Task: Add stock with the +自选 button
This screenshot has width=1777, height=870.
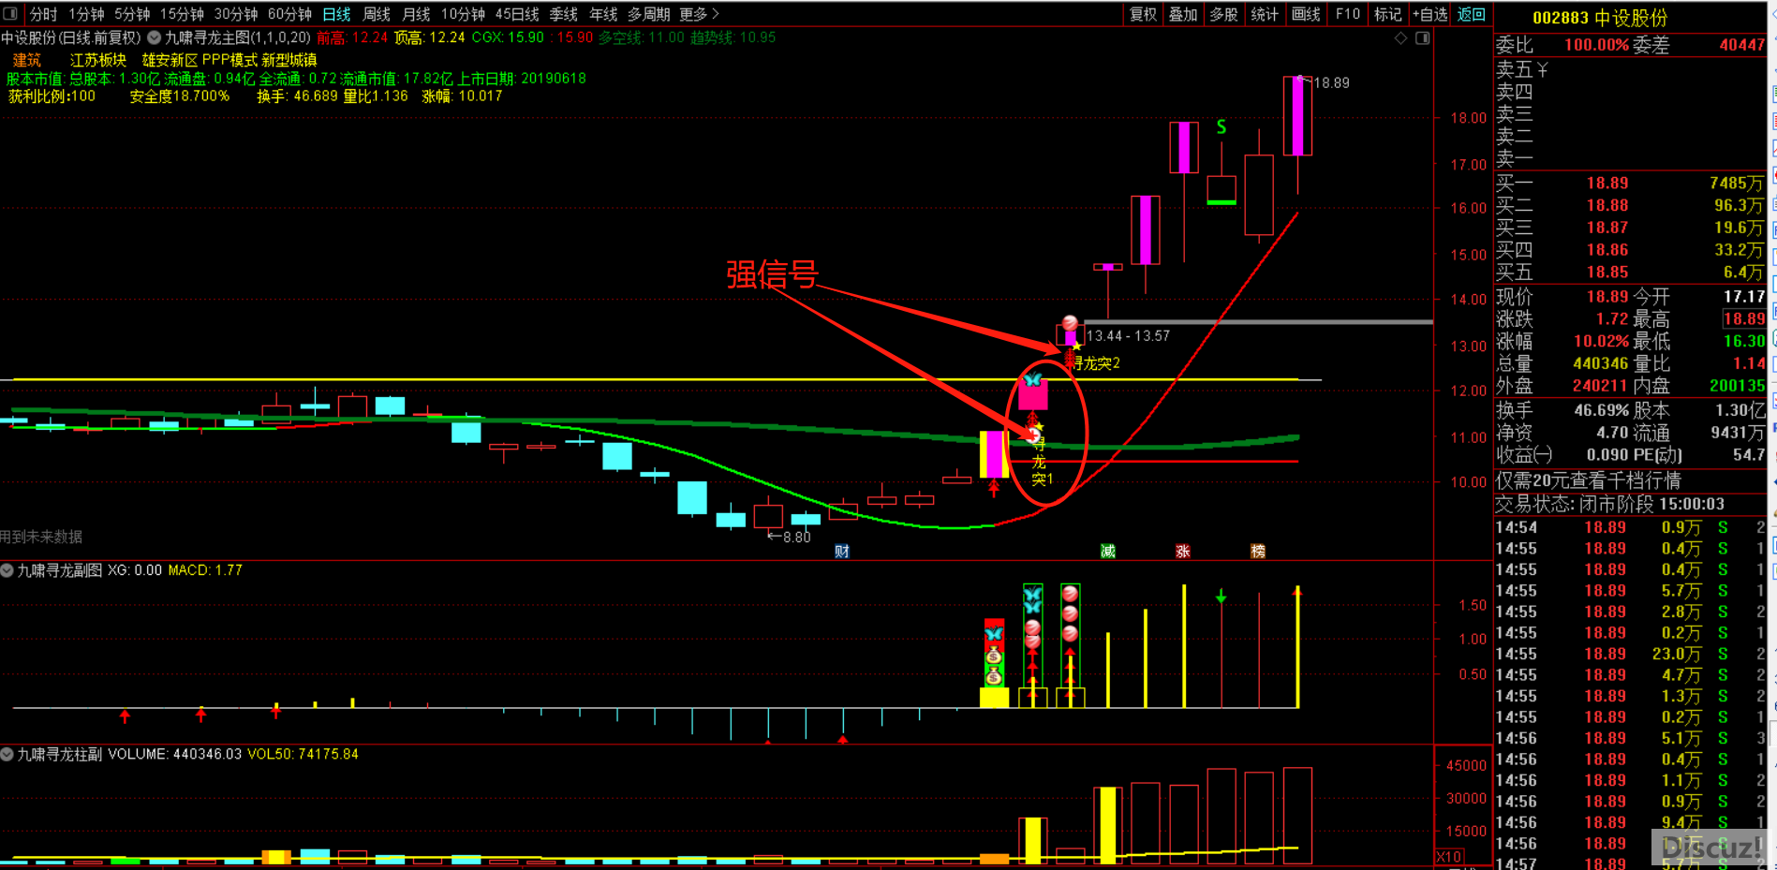Action: (x=1429, y=14)
